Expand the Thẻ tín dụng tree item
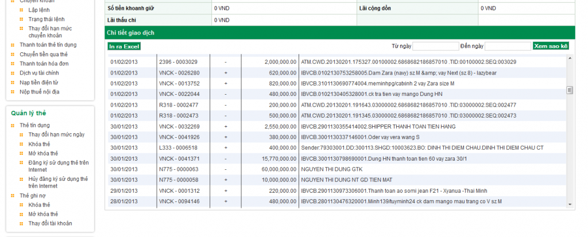The height and width of the screenshot is (237, 588). pos(34,125)
